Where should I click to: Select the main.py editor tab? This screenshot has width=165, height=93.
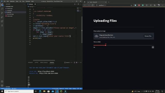click(x=31, y=4)
